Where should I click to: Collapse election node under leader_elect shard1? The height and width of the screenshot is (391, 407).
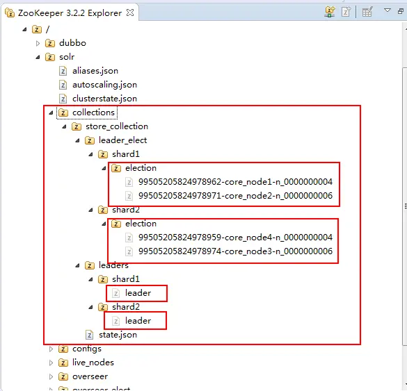(104, 168)
